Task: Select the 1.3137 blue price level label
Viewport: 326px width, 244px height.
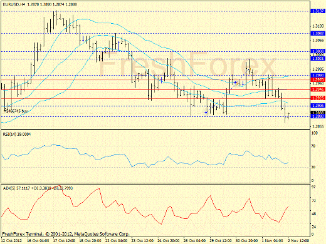Action: pyautogui.click(x=318, y=11)
